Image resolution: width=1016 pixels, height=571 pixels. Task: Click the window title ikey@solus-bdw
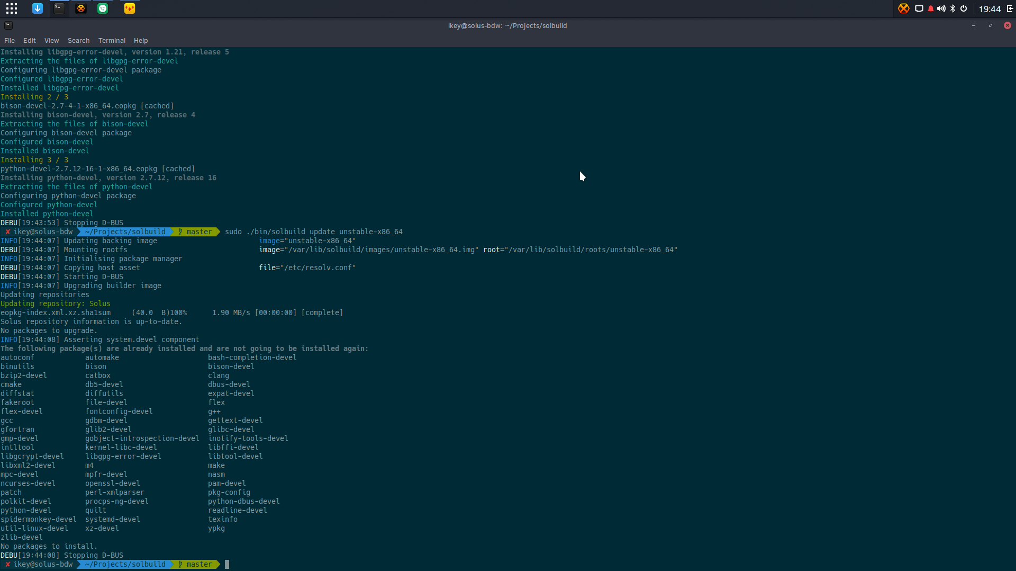(x=507, y=25)
